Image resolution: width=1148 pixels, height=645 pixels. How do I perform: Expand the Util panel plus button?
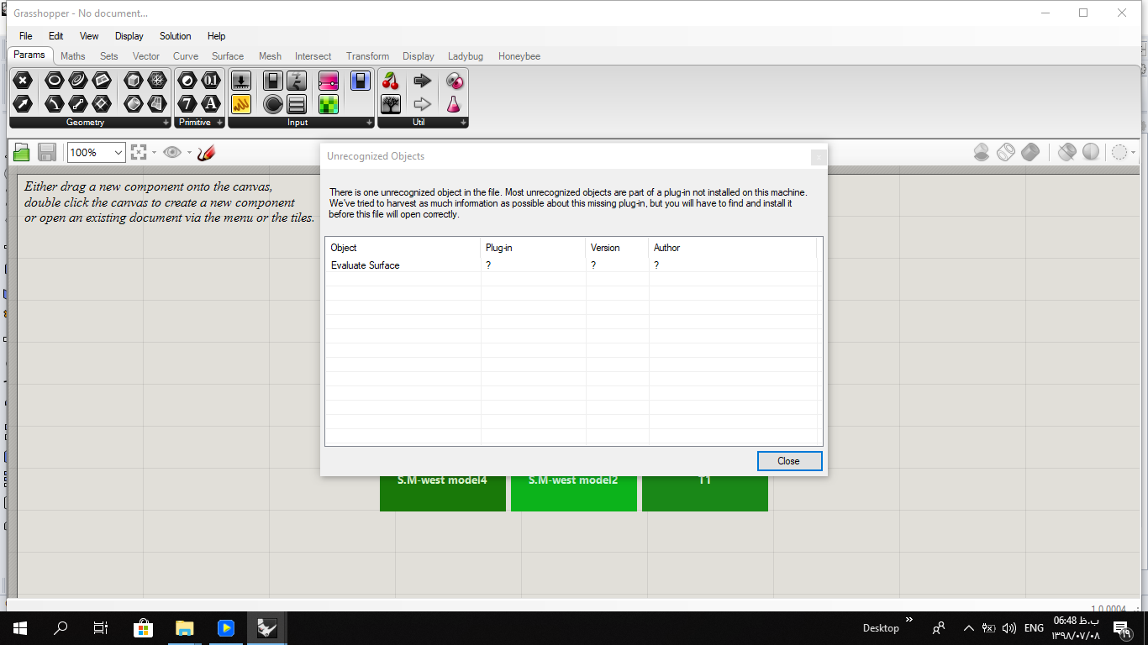click(463, 123)
